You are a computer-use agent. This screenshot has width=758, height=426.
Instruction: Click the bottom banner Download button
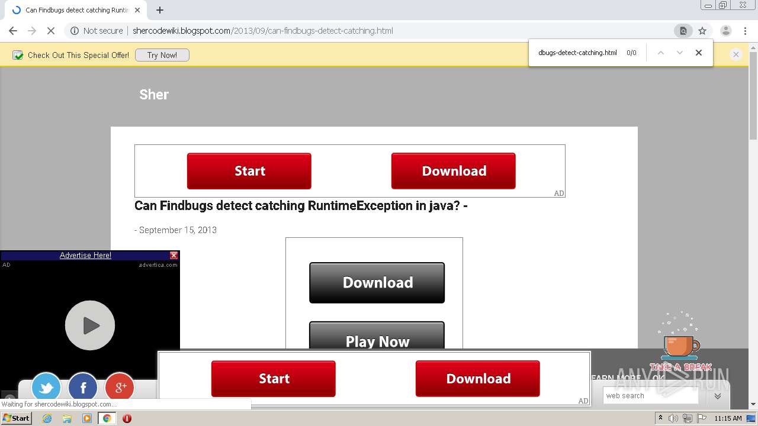point(478,379)
